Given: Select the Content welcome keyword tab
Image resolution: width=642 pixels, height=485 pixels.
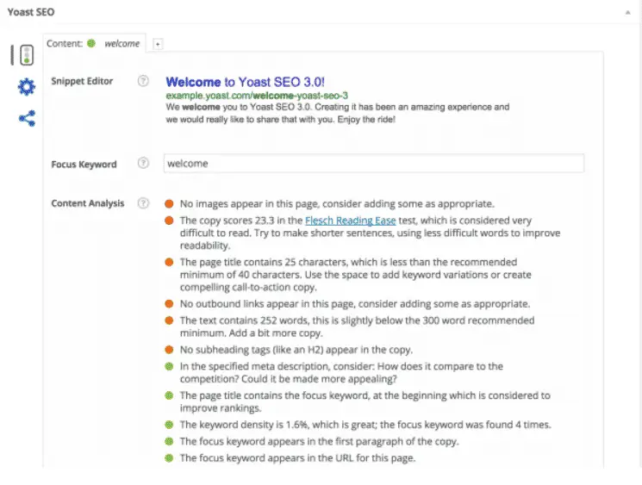Looking at the screenshot, I should point(94,43).
